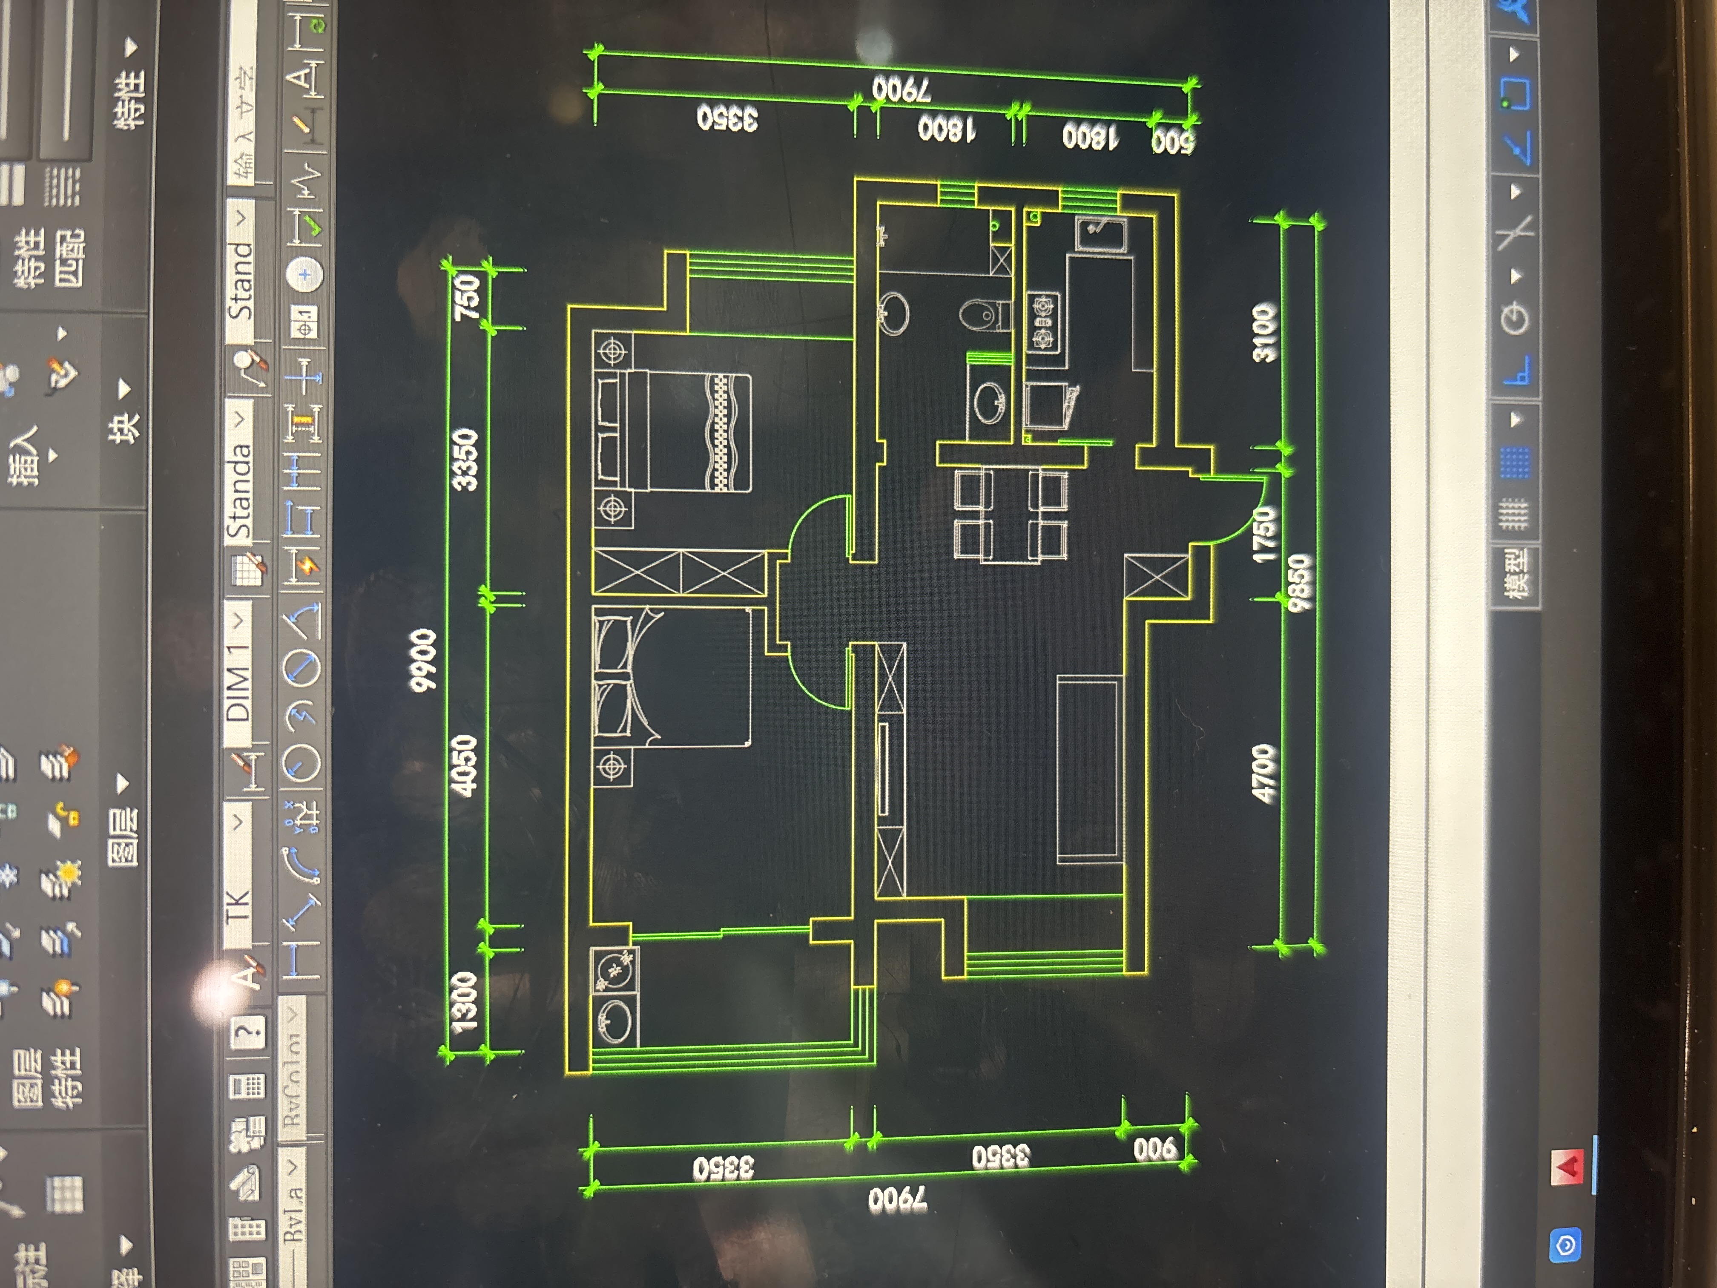Open the Standa table style dropdown

point(238,473)
